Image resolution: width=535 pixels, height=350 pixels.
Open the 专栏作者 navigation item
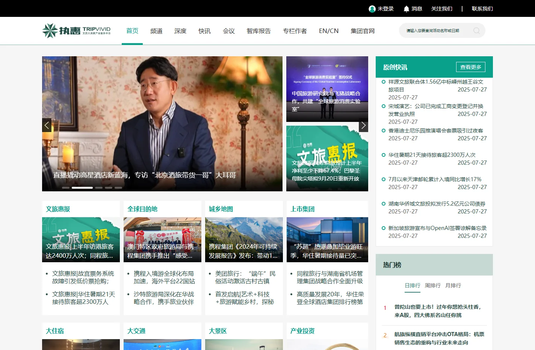pos(295,31)
